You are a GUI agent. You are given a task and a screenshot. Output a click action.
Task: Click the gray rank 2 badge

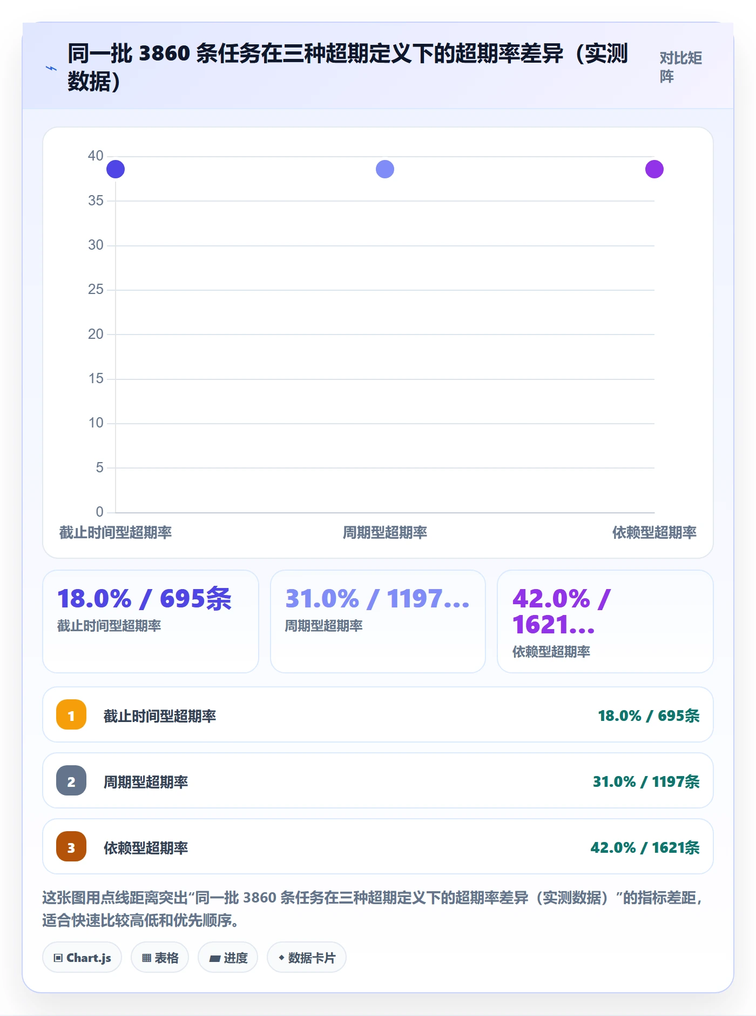coord(71,780)
